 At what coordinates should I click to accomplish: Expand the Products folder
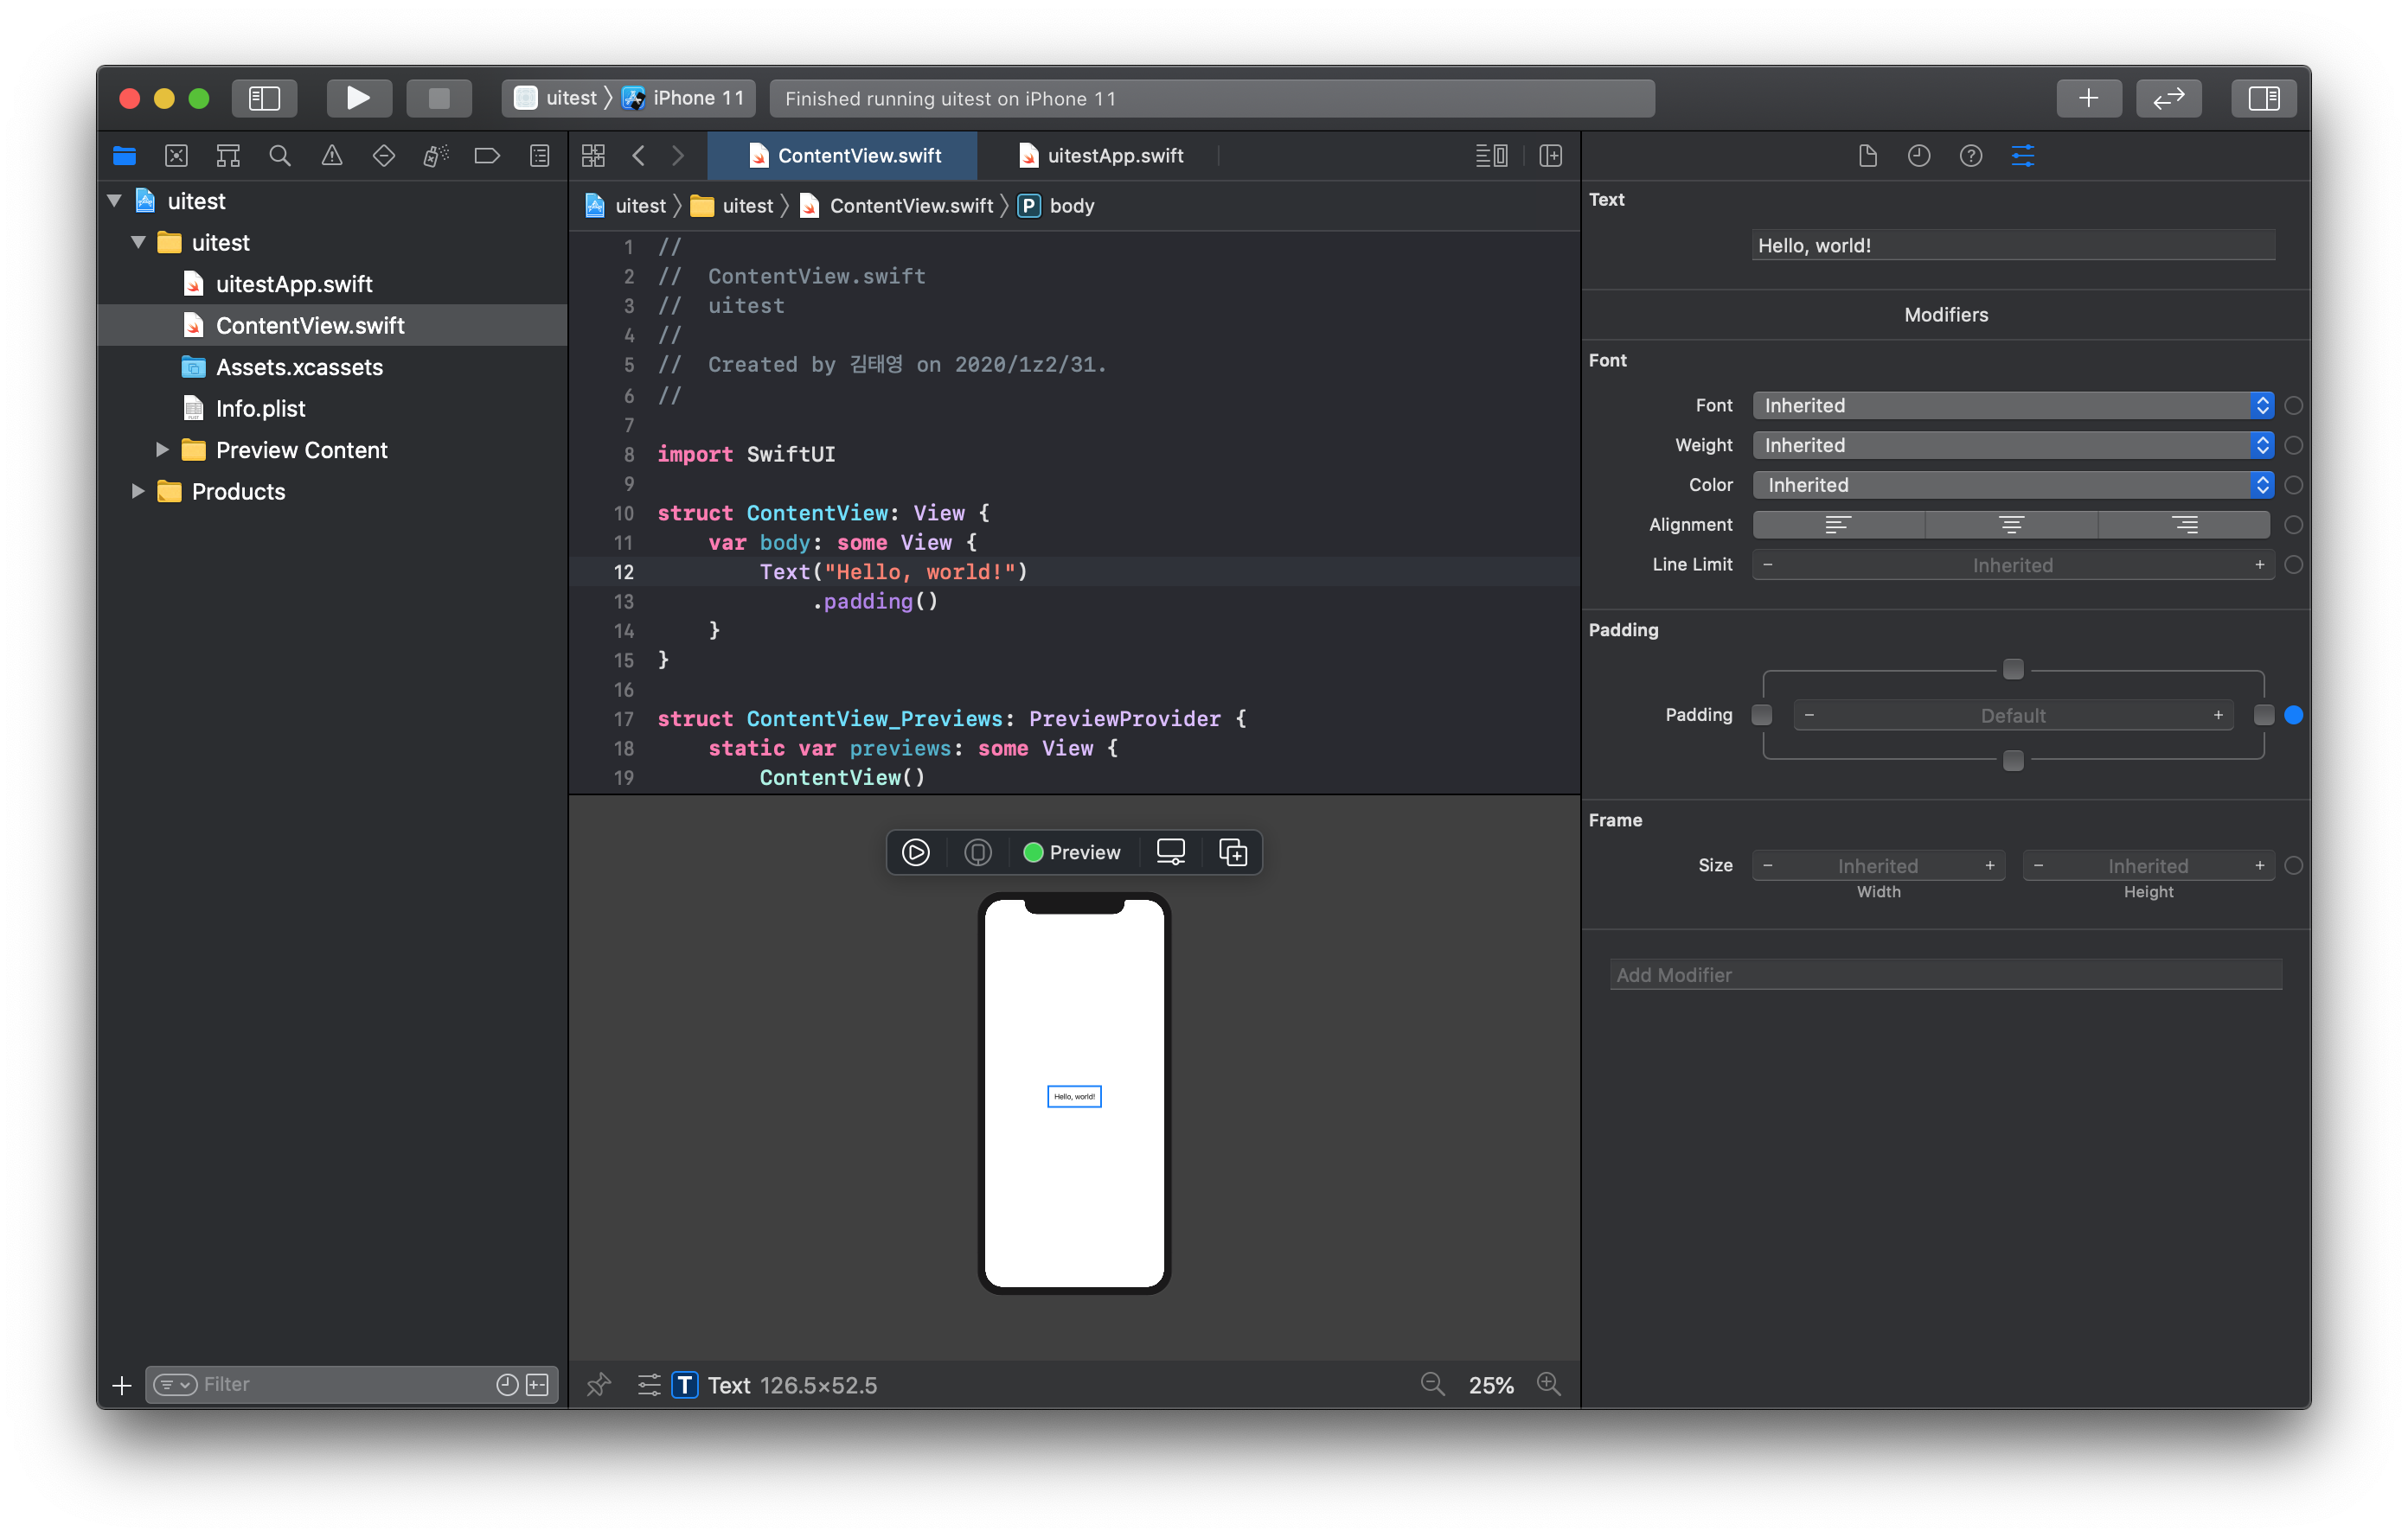(x=138, y=492)
